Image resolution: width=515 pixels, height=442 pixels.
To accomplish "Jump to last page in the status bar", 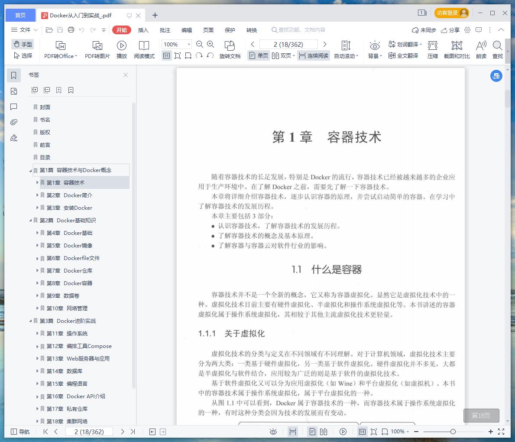I will pos(133,432).
